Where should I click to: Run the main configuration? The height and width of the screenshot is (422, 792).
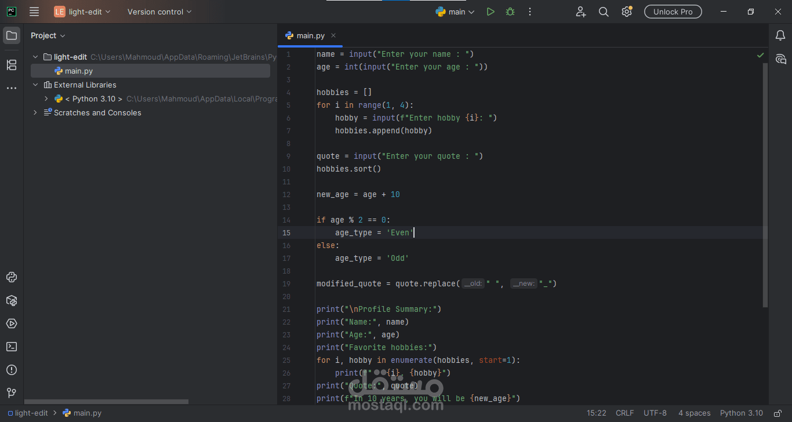491,12
